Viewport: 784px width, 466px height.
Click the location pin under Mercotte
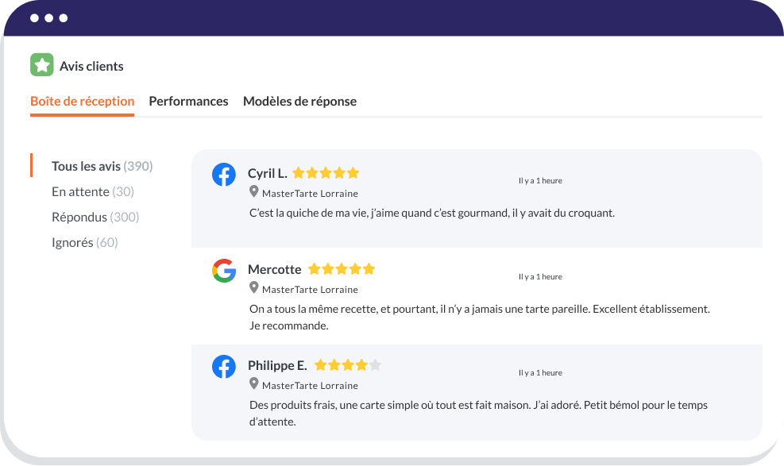254,288
